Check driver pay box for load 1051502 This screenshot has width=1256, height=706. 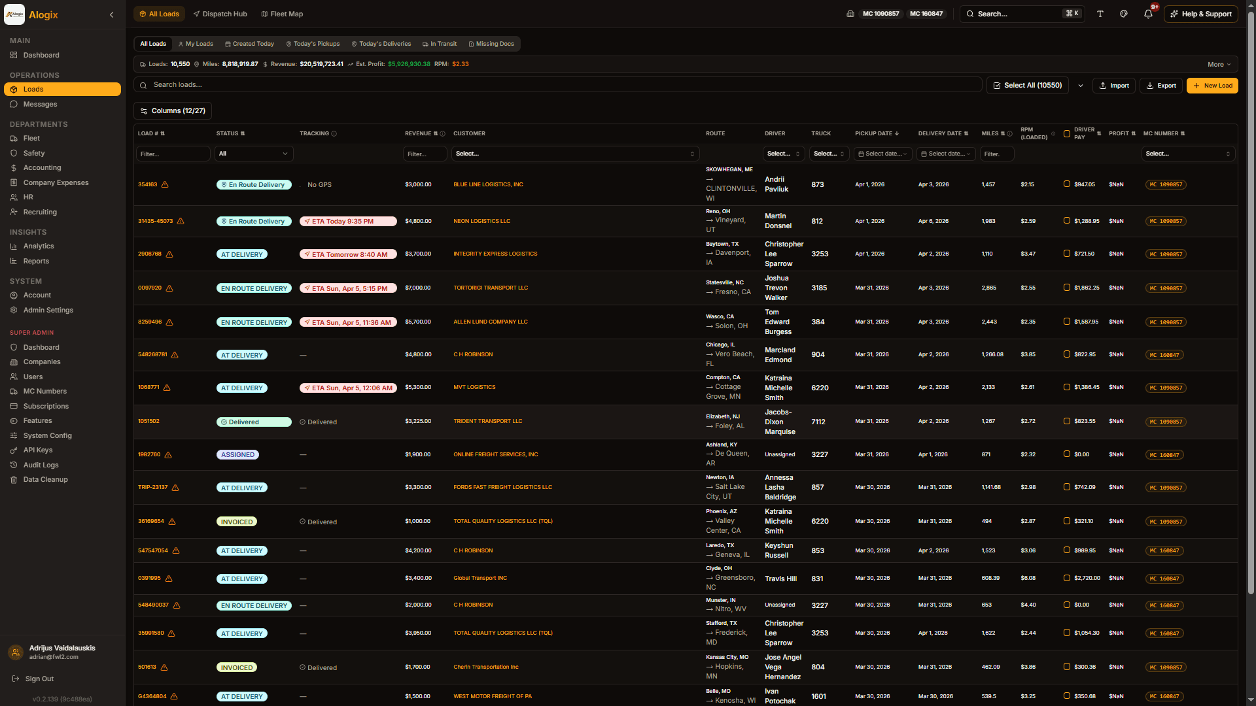click(x=1067, y=421)
